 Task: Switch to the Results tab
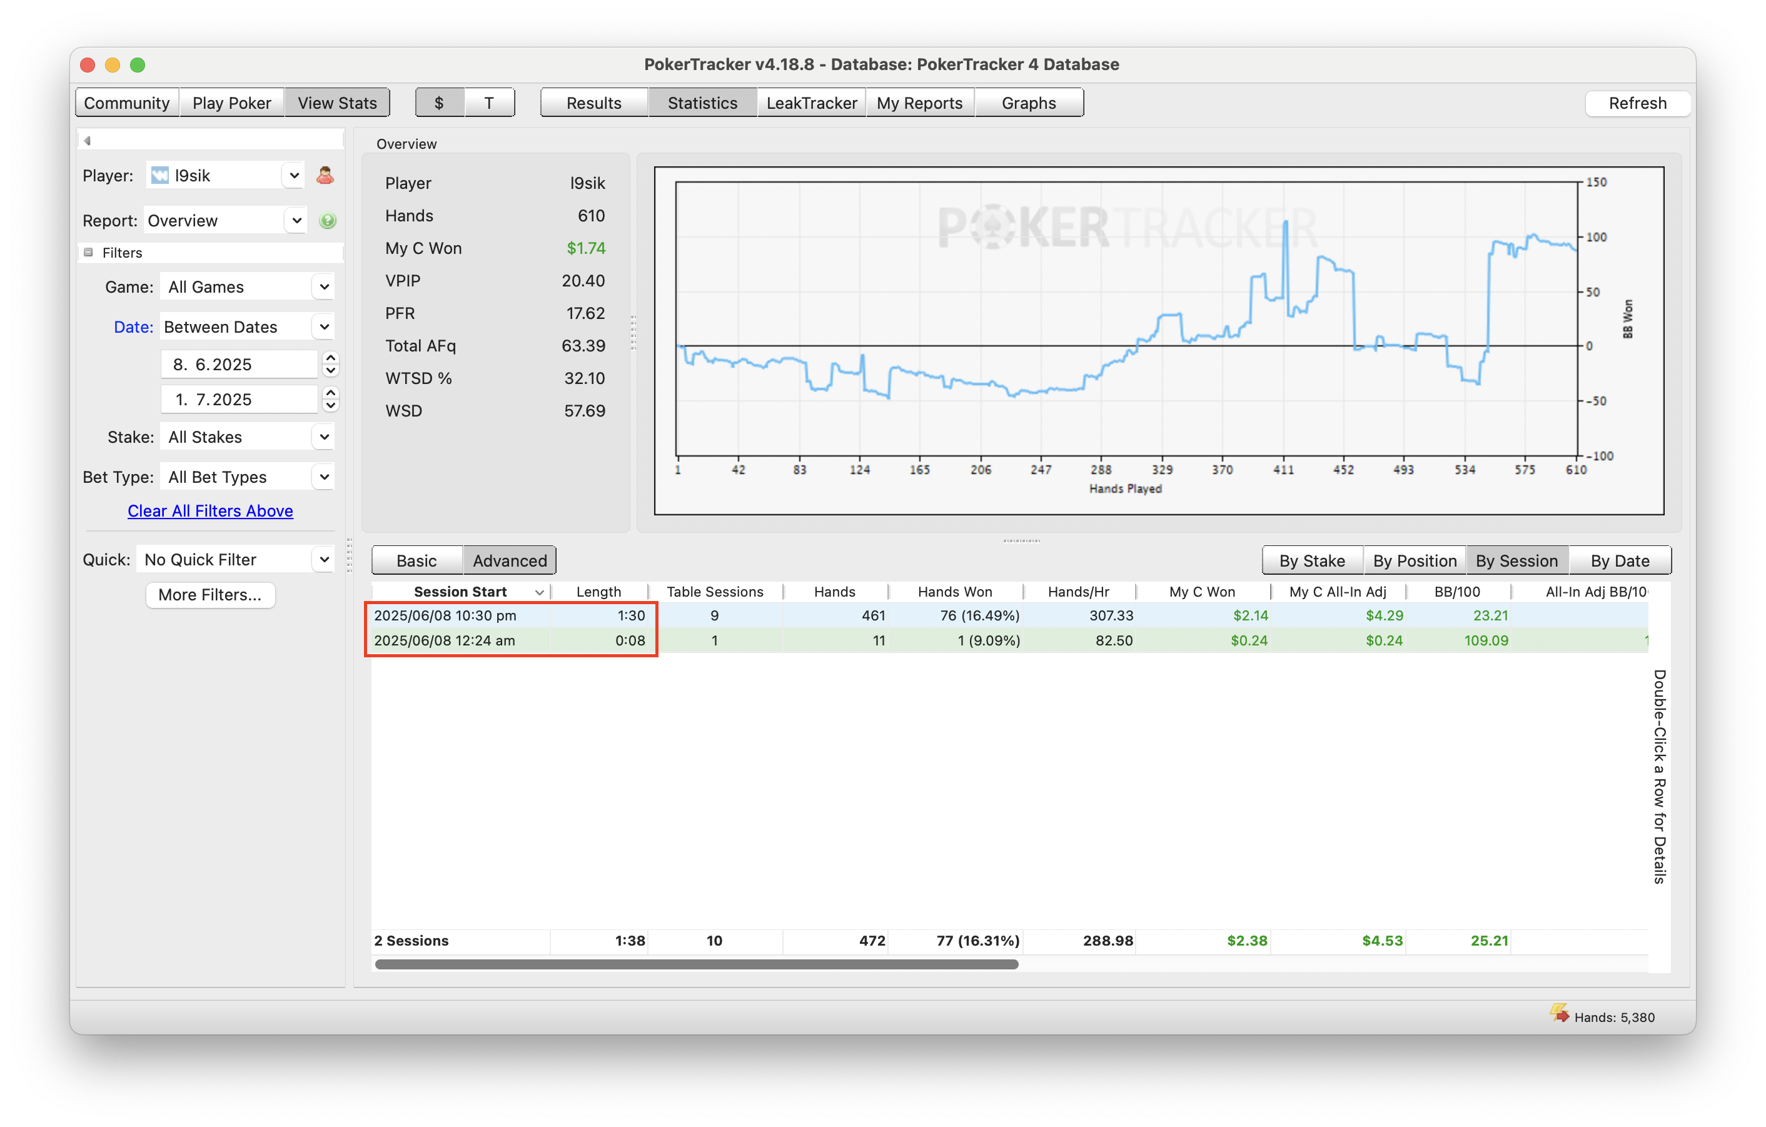tap(594, 103)
